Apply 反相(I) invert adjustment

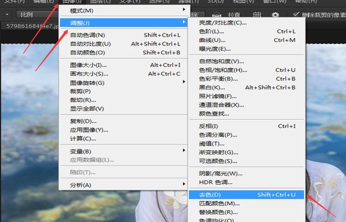click(x=247, y=126)
